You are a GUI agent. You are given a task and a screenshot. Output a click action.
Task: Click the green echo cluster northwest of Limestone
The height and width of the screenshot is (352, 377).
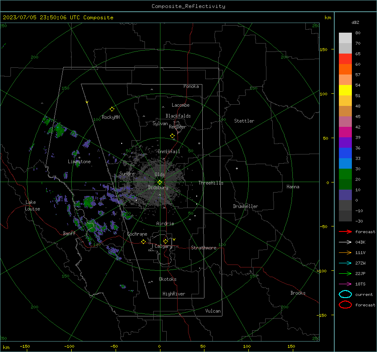[x=59, y=130]
